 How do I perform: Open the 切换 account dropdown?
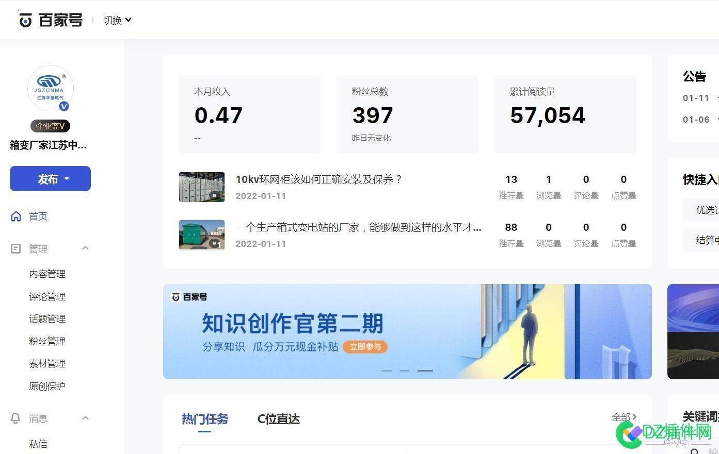[x=117, y=20]
